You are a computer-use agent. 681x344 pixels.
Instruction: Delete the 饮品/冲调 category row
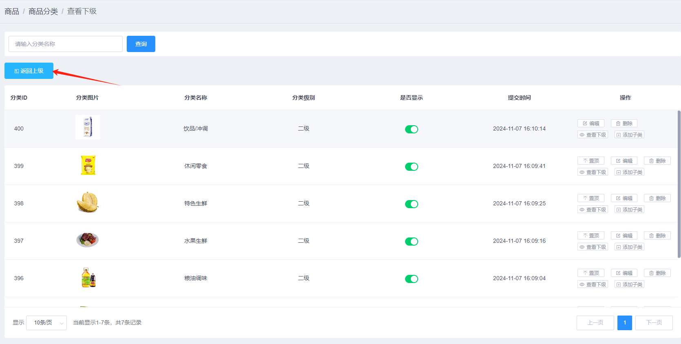point(624,123)
